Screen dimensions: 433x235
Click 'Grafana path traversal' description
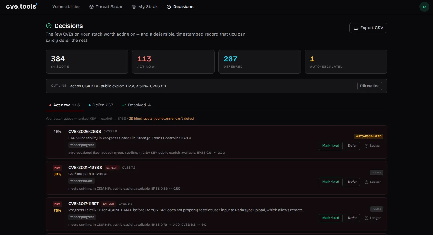point(88,174)
